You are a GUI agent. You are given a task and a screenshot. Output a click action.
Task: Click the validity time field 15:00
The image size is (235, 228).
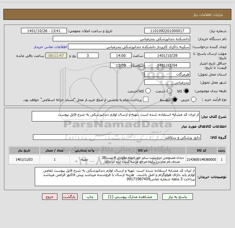point(121,65)
